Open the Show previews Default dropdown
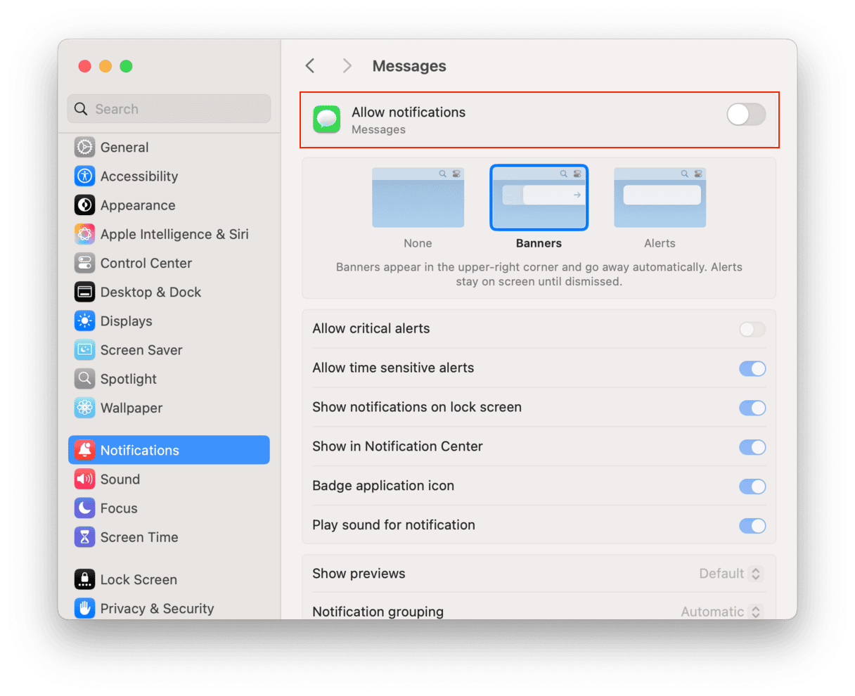 click(731, 574)
